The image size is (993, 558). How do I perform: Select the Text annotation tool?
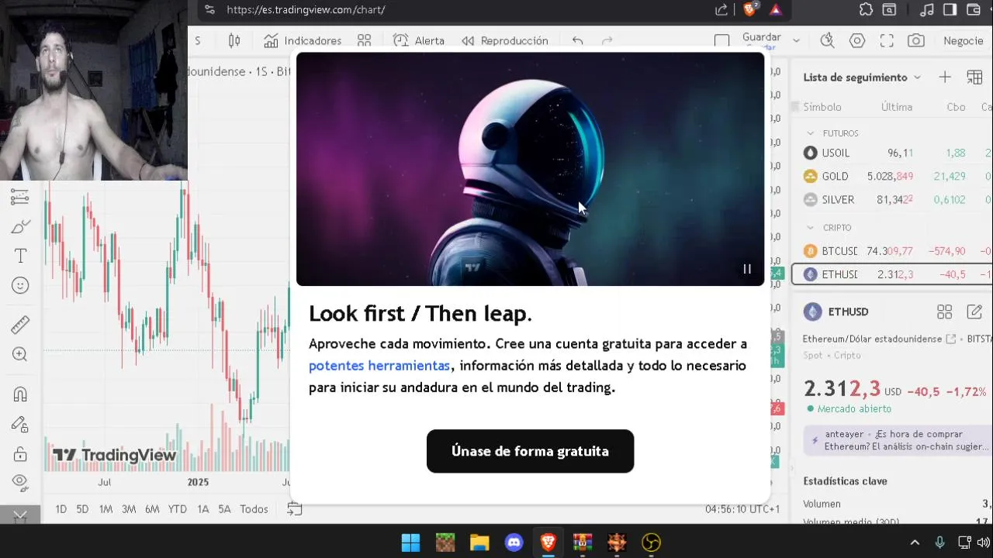click(x=20, y=257)
